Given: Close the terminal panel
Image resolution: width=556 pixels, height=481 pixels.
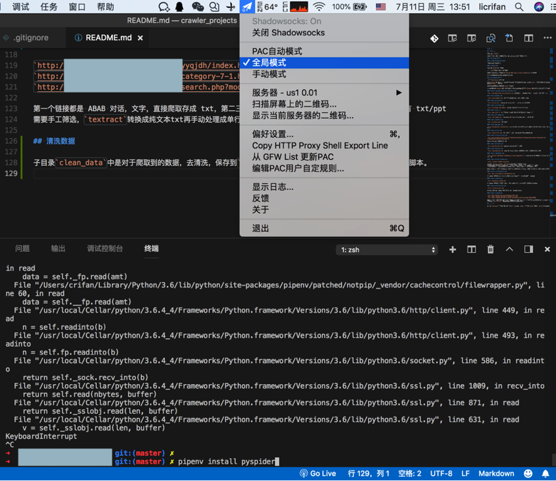Looking at the screenshot, I should pos(547,250).
